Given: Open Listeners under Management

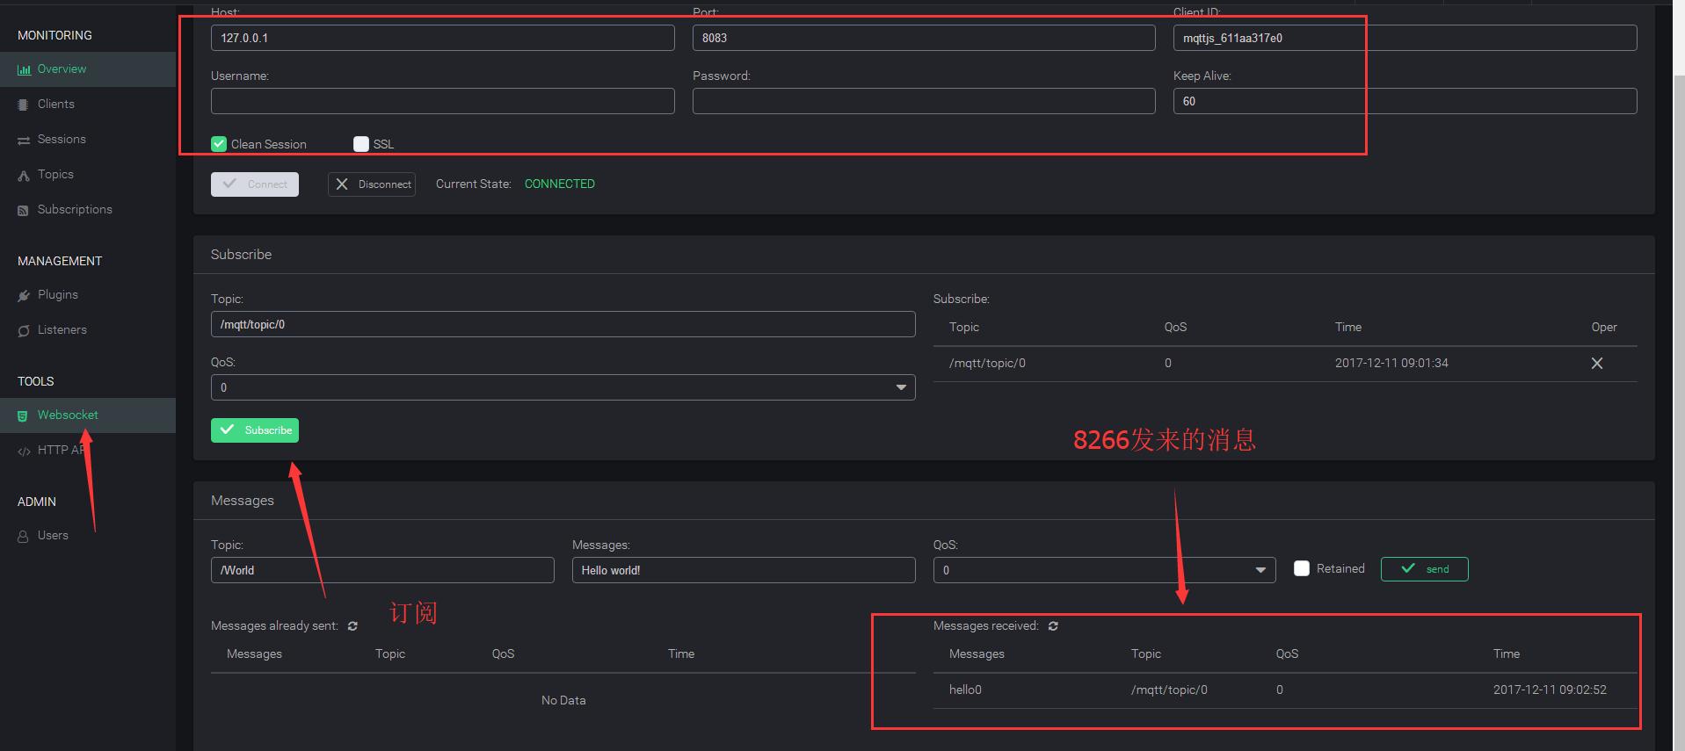Looking at the screenshot, I should point(62,330).
